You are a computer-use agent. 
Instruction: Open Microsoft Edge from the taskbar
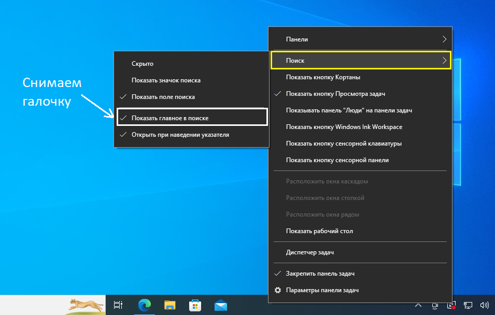[145, 305]
